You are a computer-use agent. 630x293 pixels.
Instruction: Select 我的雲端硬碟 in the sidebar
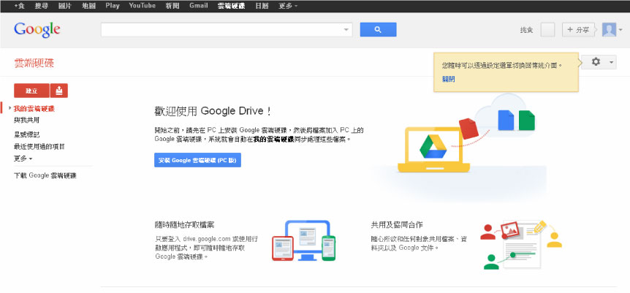pos(34,109)
